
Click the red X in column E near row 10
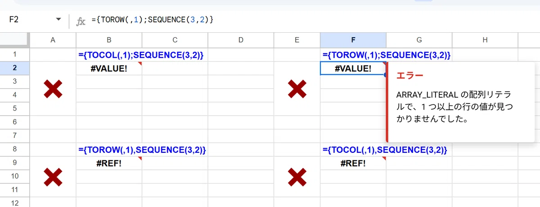(297, 177)
